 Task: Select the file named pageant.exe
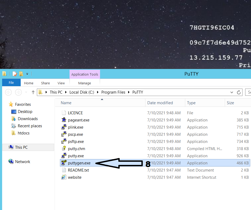(x=79, y=120)
